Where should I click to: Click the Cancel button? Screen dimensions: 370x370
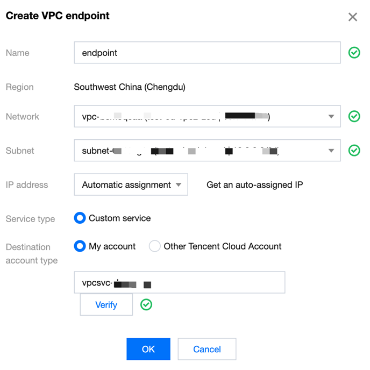[207, 349]
